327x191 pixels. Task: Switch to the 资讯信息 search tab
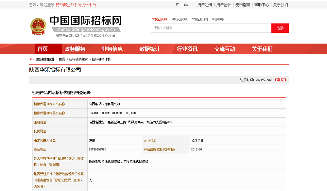179,19
